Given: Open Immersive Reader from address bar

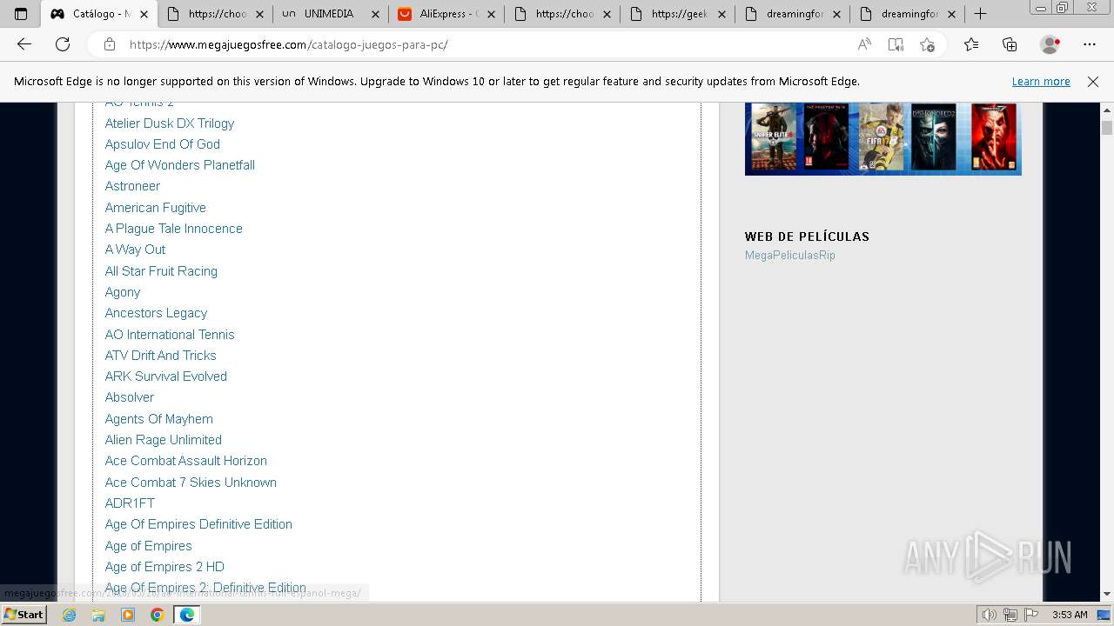Looking at the screenshot, I should 896,44.
